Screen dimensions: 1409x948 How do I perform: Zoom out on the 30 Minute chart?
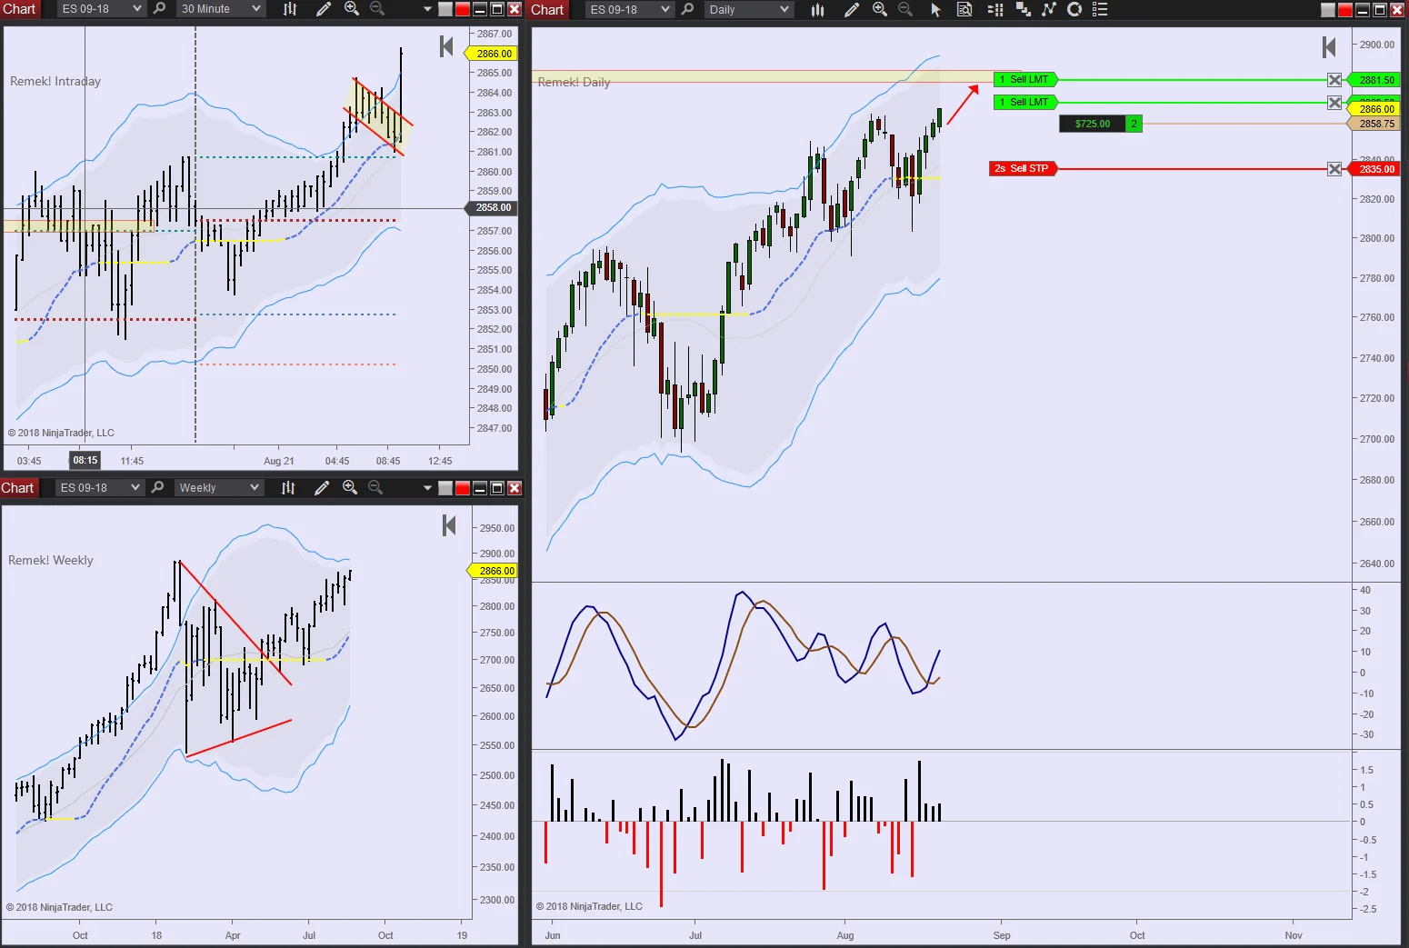click(x=377, y=9)
